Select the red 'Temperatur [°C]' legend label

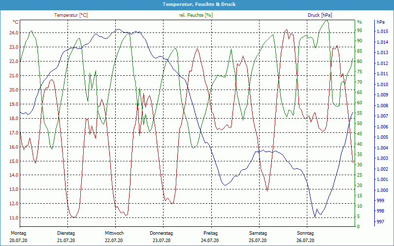pyautogui.click(x=71, y=15)
